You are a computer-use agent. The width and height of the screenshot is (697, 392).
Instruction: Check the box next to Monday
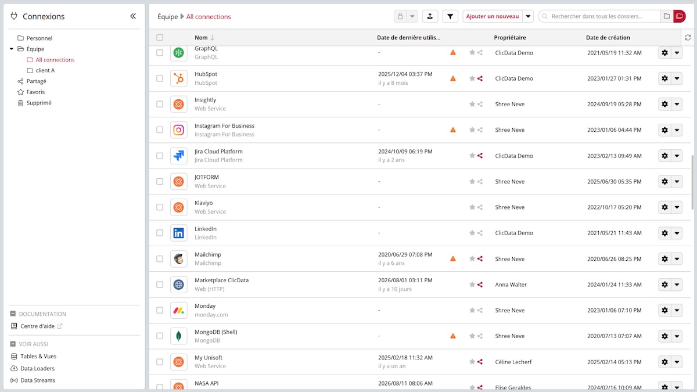pyautogui.click(x=160, y=310)
